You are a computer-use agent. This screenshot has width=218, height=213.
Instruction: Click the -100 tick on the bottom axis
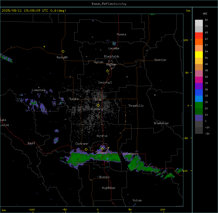[x=32, y=209]
